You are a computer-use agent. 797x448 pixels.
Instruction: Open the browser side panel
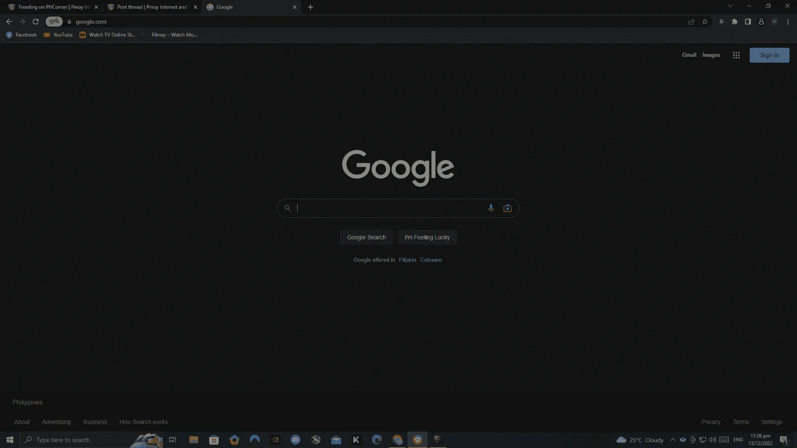pyautogui.click(x=748, y=22)
